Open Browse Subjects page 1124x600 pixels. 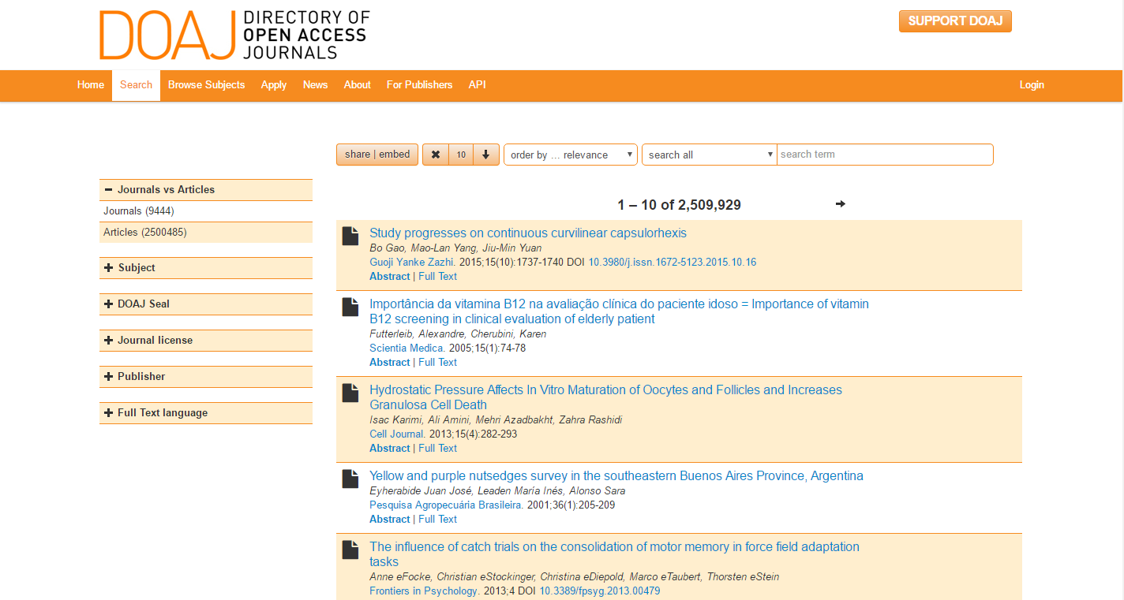[x=207, y=85]
